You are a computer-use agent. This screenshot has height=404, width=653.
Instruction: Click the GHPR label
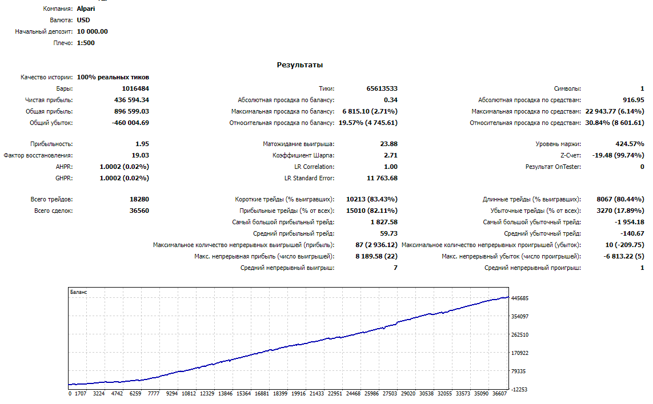click(64, 178)
